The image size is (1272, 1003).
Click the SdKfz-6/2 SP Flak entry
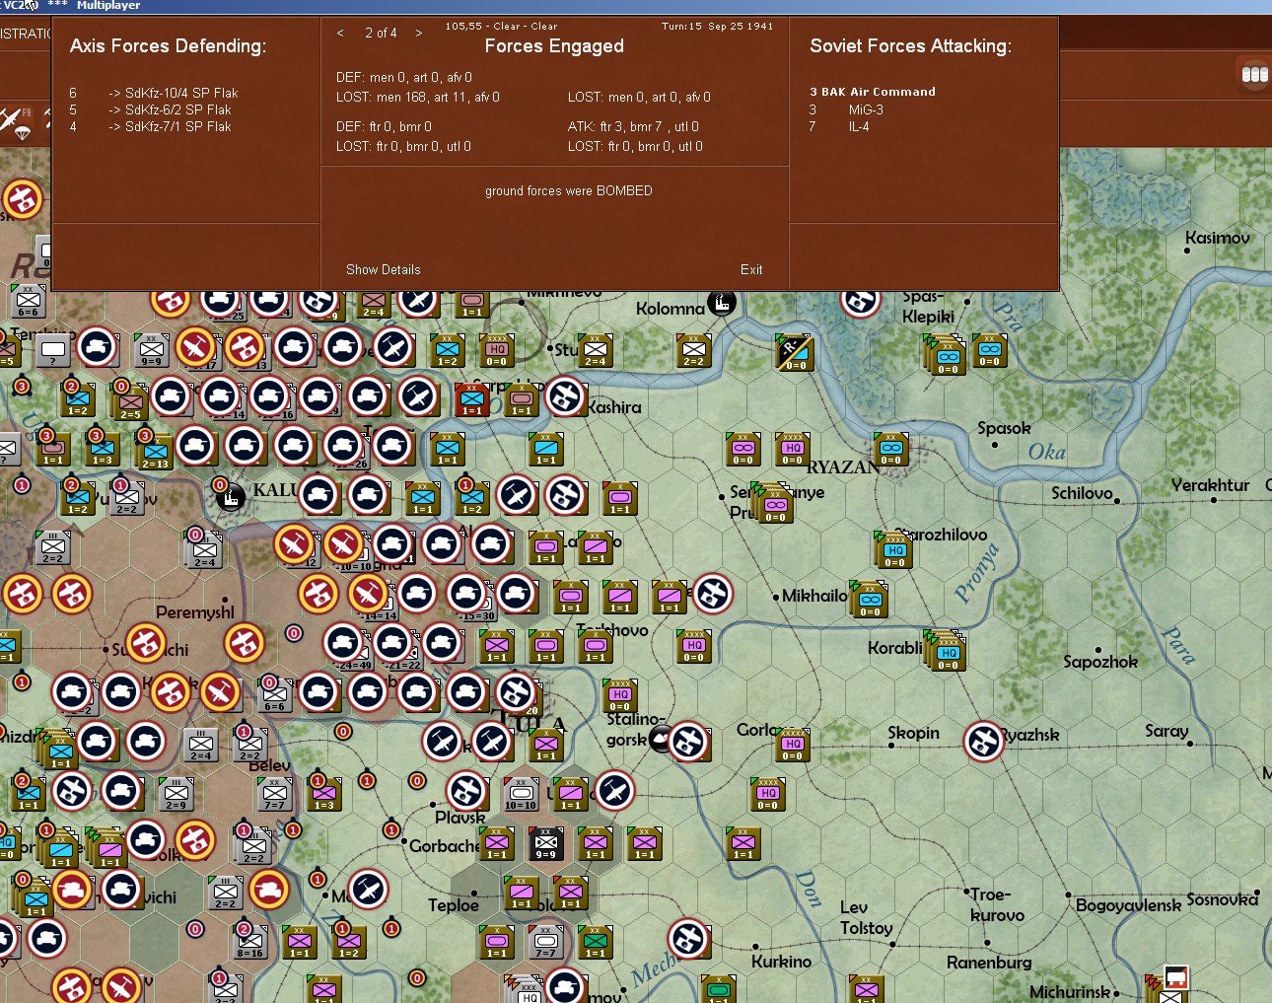170,109
